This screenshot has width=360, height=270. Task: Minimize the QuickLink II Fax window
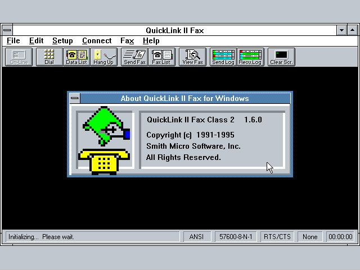(x=341, y=30)
